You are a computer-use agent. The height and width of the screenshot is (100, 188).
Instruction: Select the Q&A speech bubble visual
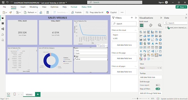[x=156, y=51]
